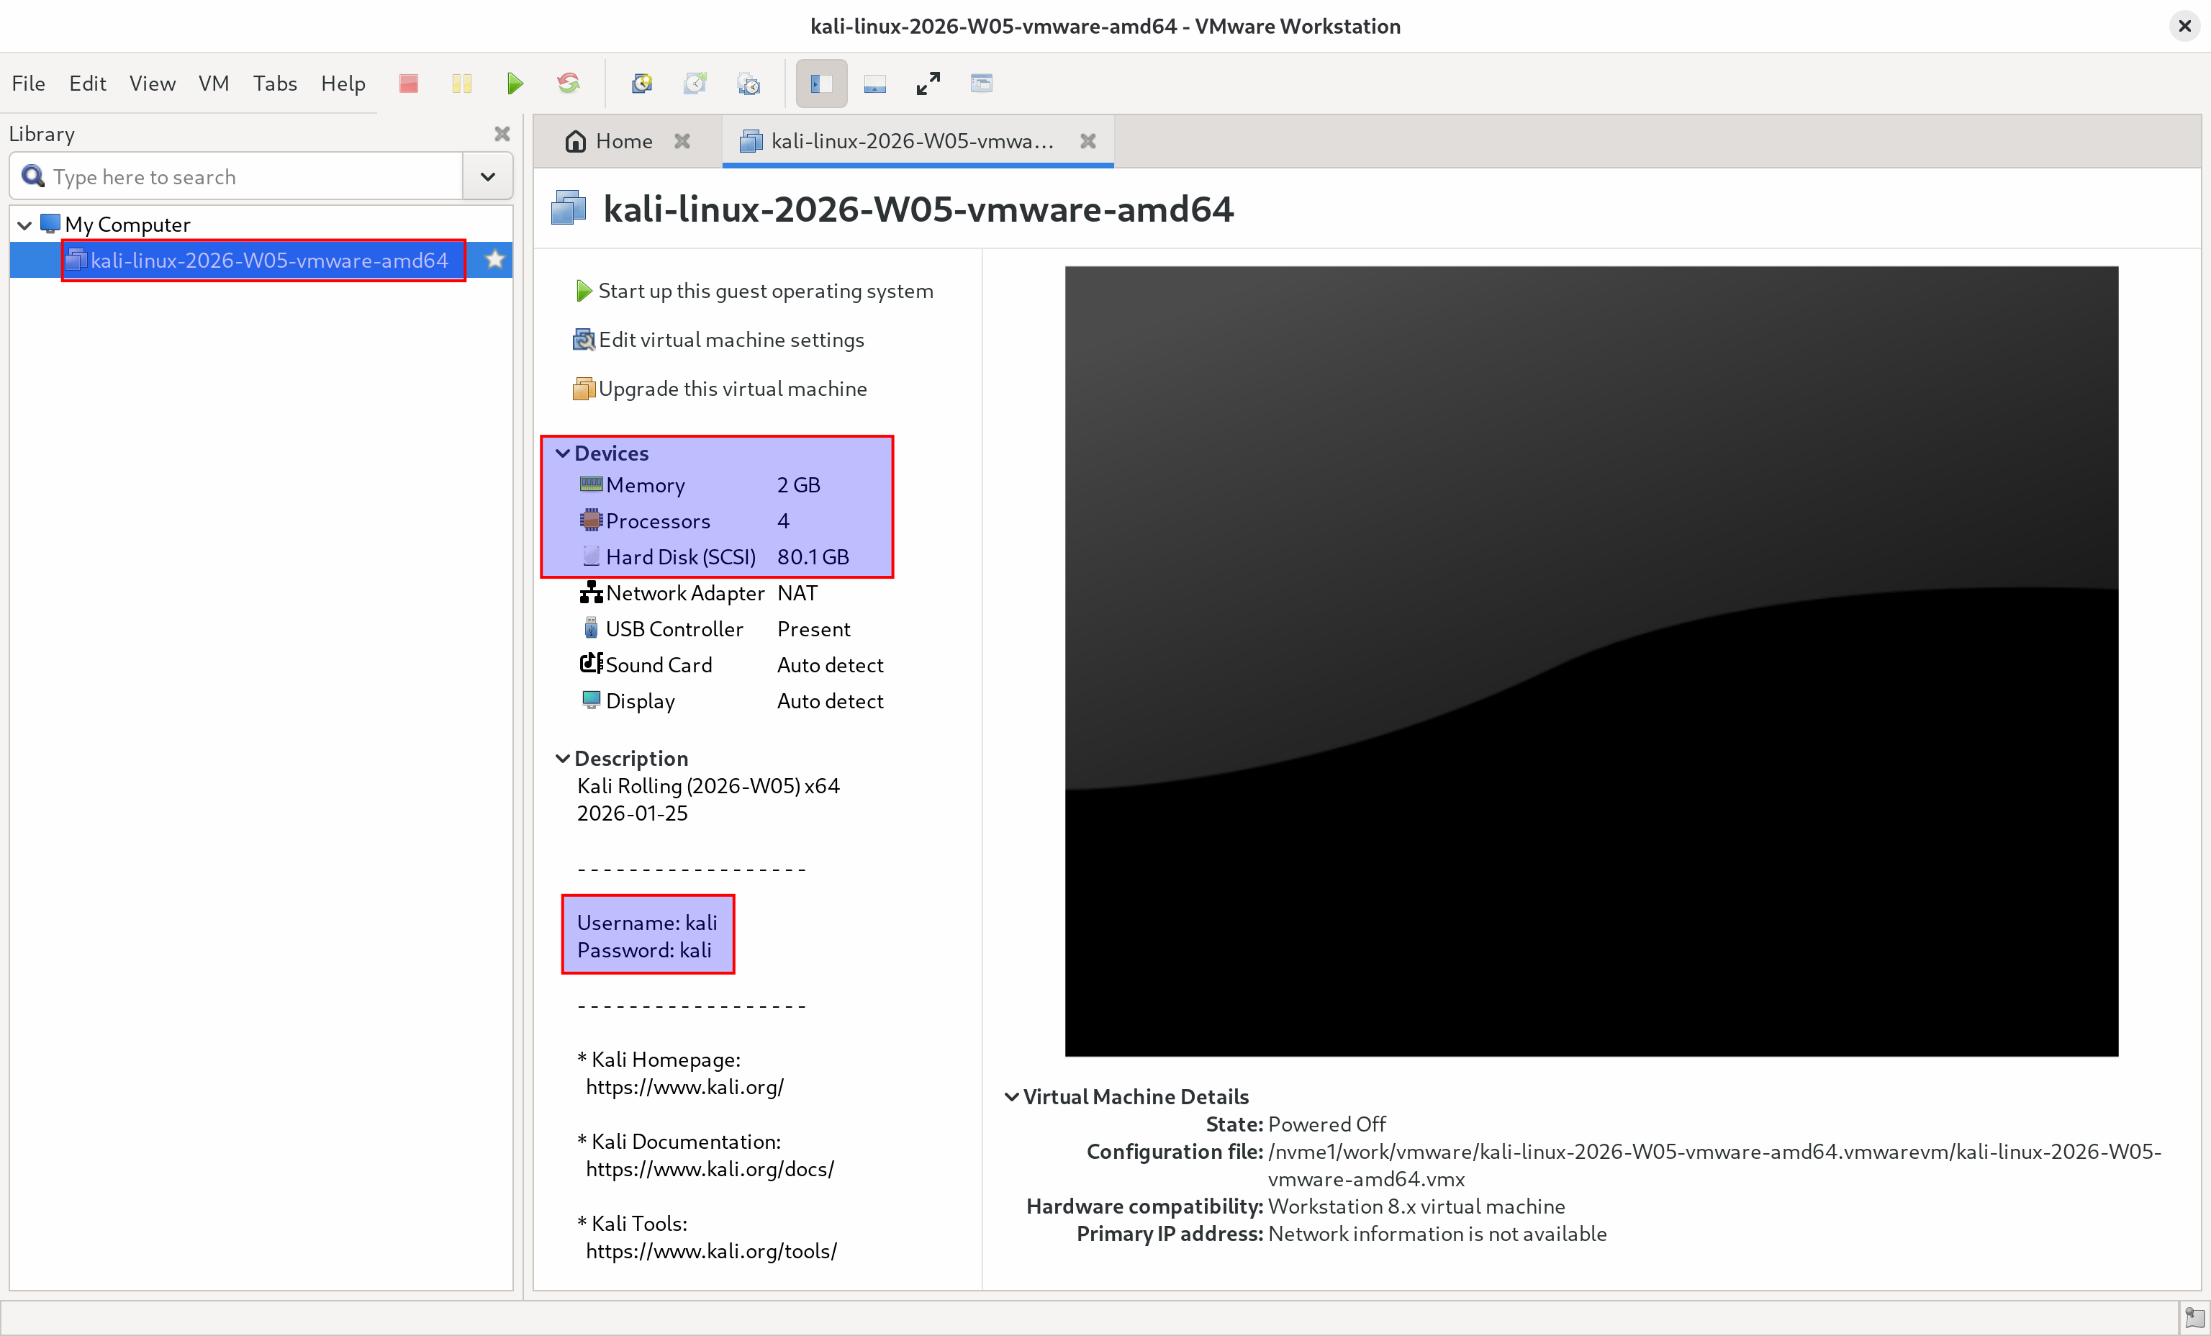The width and height of the screenshot is (2211, 1336).
Task: Click the red Power Off toolbar icon
Action: tap(408, 83)
